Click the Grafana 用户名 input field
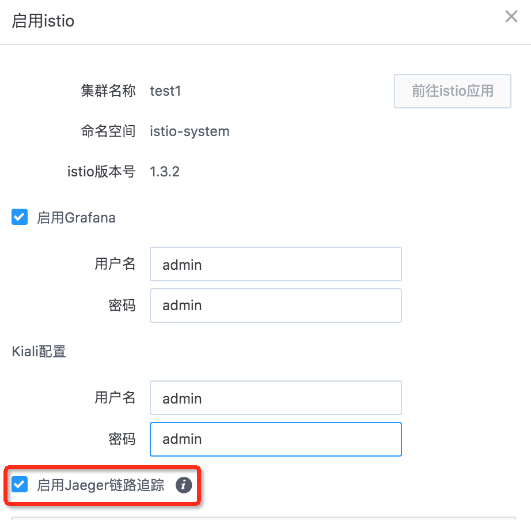The image size is (531, 520). click(x=275, y=264)
